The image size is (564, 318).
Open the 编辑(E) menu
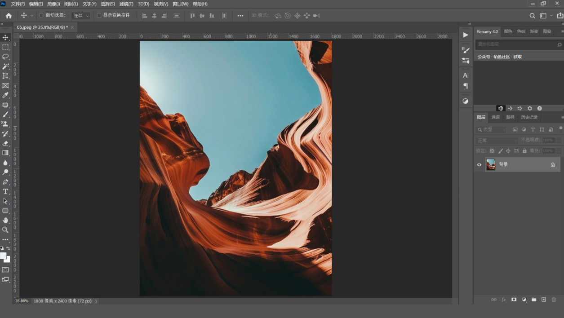coord(36,4)
